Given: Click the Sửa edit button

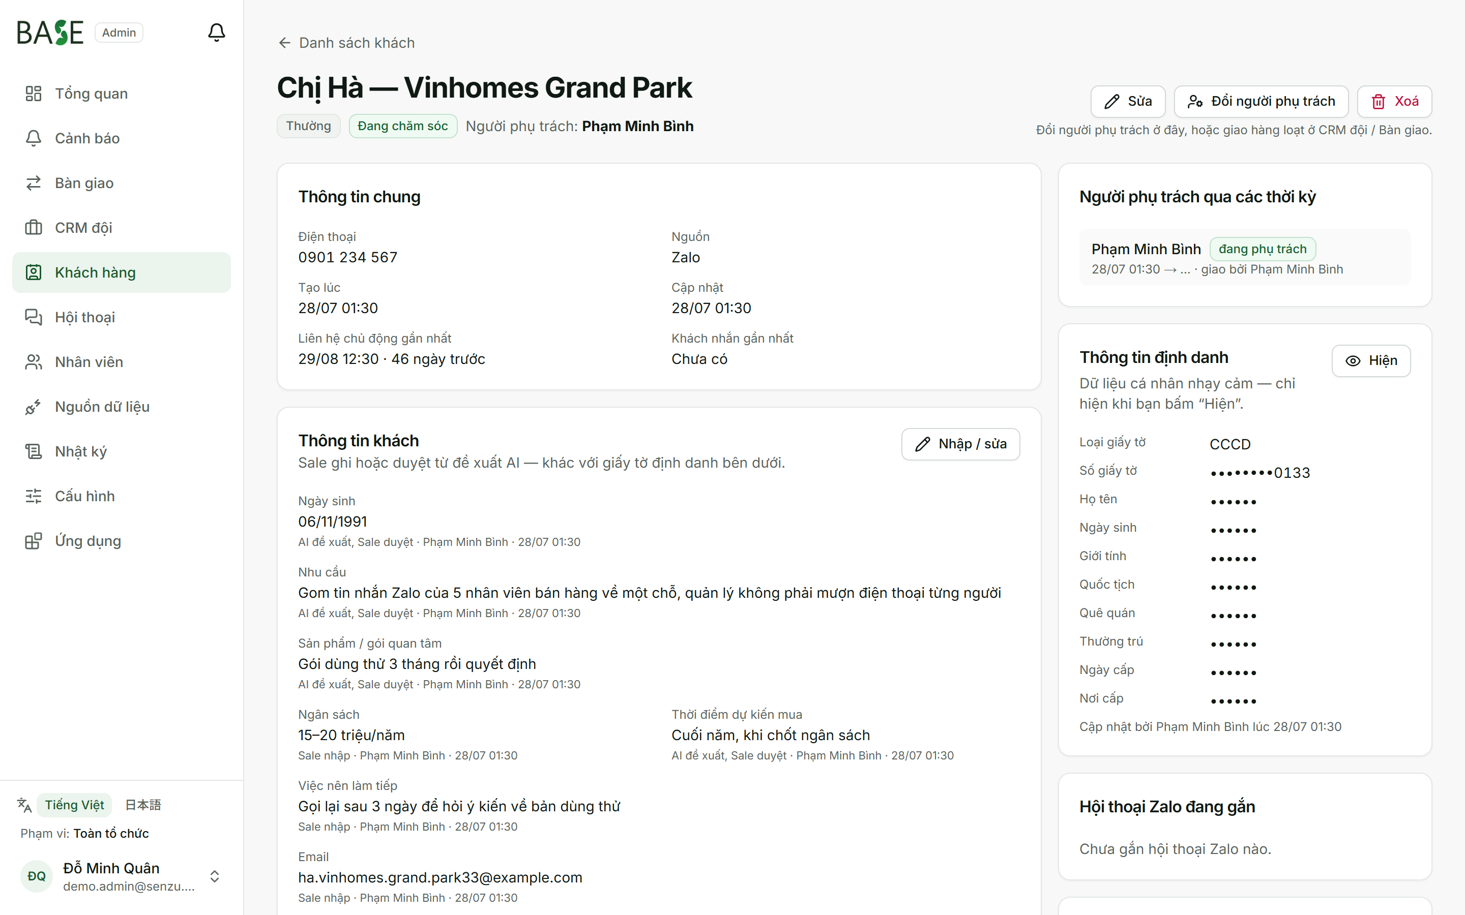Looking at the screenshot, I should 1128,102.
